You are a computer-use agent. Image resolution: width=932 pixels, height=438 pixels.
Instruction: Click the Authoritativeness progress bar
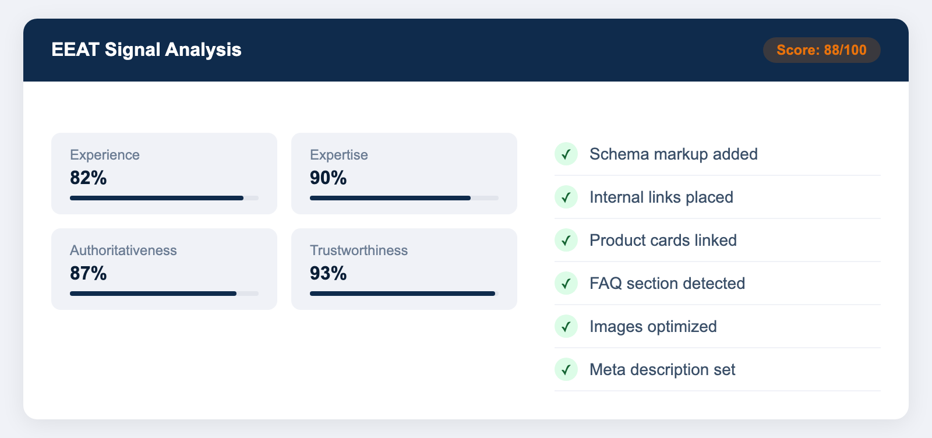(164, 294)
